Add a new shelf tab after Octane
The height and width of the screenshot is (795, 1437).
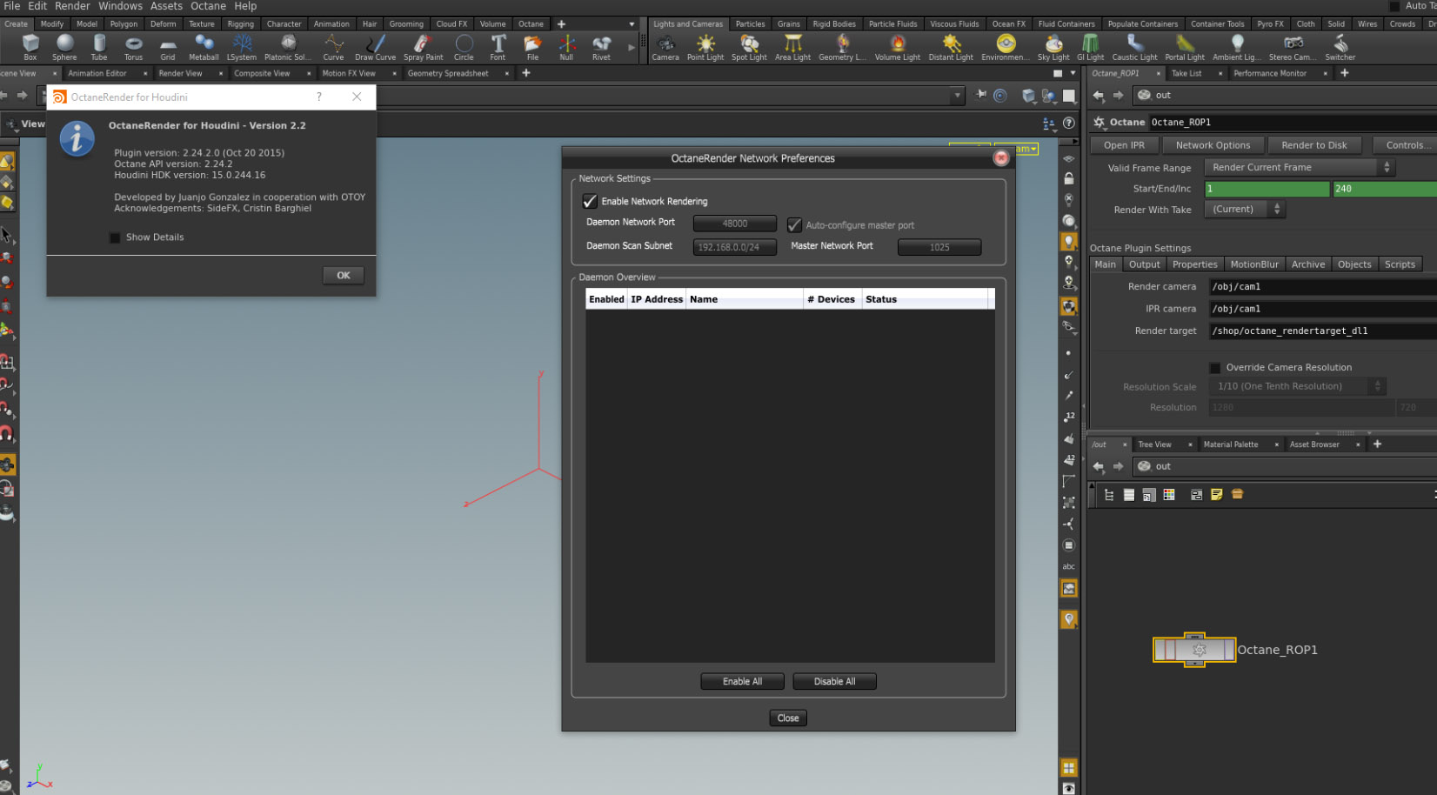tap(561, 24)
